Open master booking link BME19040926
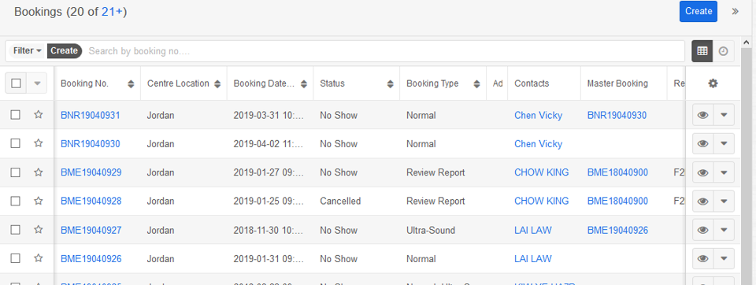The height and width of the screenshot is (285, 756). tap(617, 230)
